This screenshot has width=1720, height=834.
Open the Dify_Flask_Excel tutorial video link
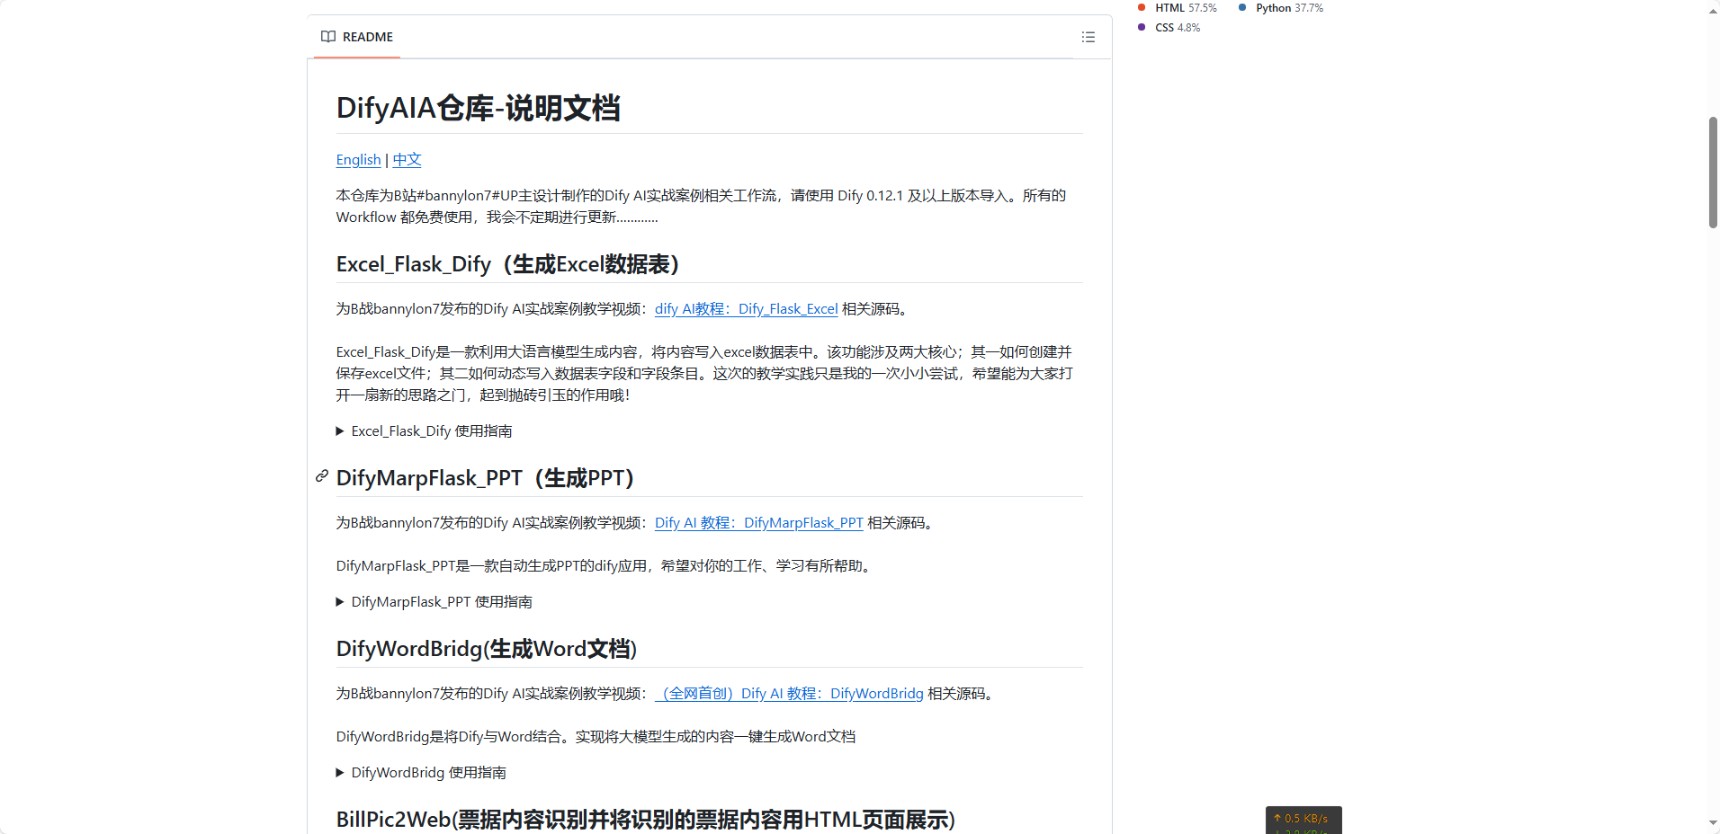pos(746,309)
